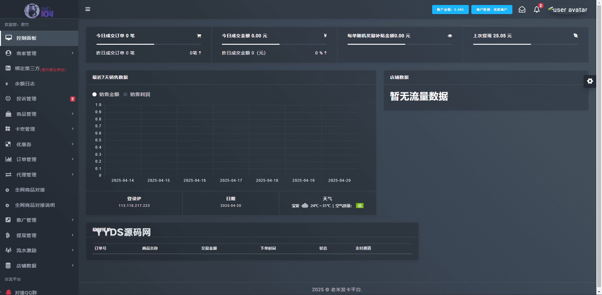Expand the 代理管理 chevron
Image resolution: width=602 pixels, height=295 pixels.
[73, 174]
